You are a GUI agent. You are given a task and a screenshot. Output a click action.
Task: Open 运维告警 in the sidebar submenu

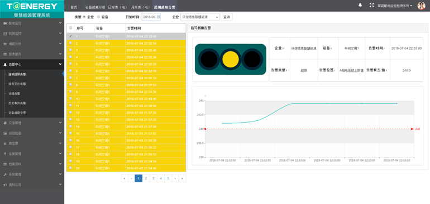pos(14,94)
